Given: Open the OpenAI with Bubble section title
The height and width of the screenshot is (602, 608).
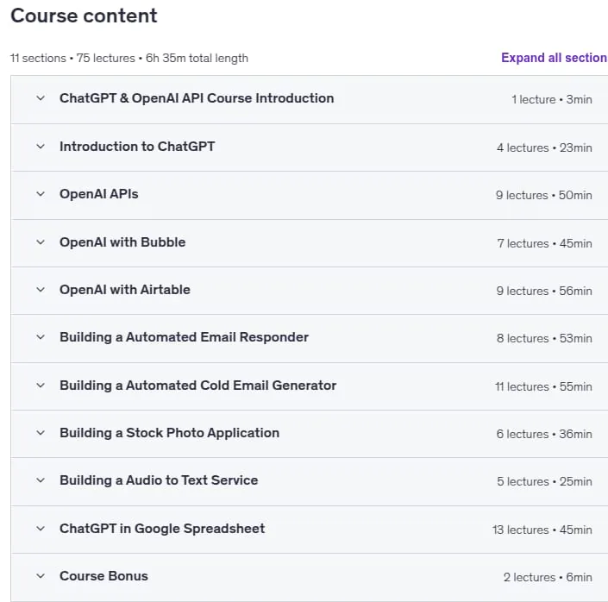Looking at the screenshot, I should 122,242.
